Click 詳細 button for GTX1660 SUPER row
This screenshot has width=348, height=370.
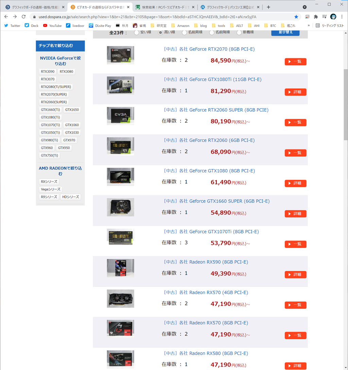[295, 214]
